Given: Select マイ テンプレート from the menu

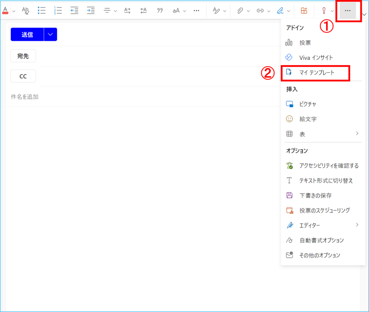Looking at the screenshot, I should (317, 72).
